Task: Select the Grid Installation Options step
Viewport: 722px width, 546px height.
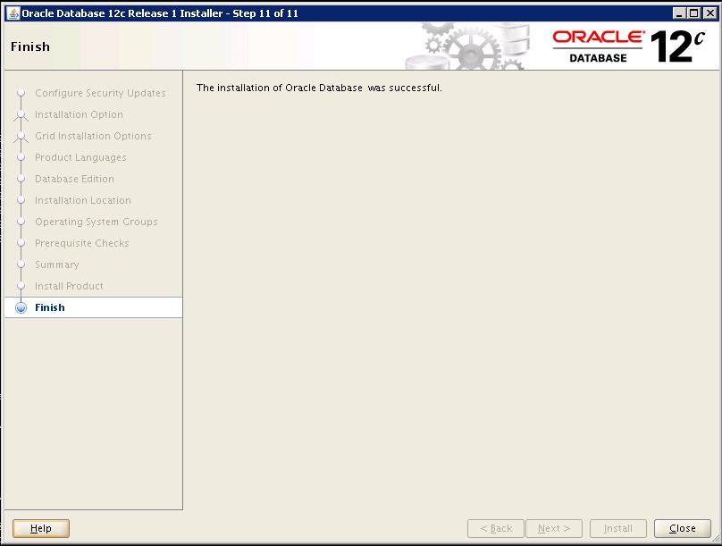Action: tap(93, 136)
